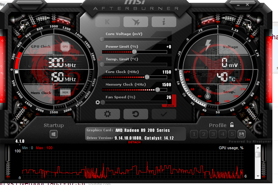Click the Core Clock slider handle

pyautogui.click(x=147, y=77)
